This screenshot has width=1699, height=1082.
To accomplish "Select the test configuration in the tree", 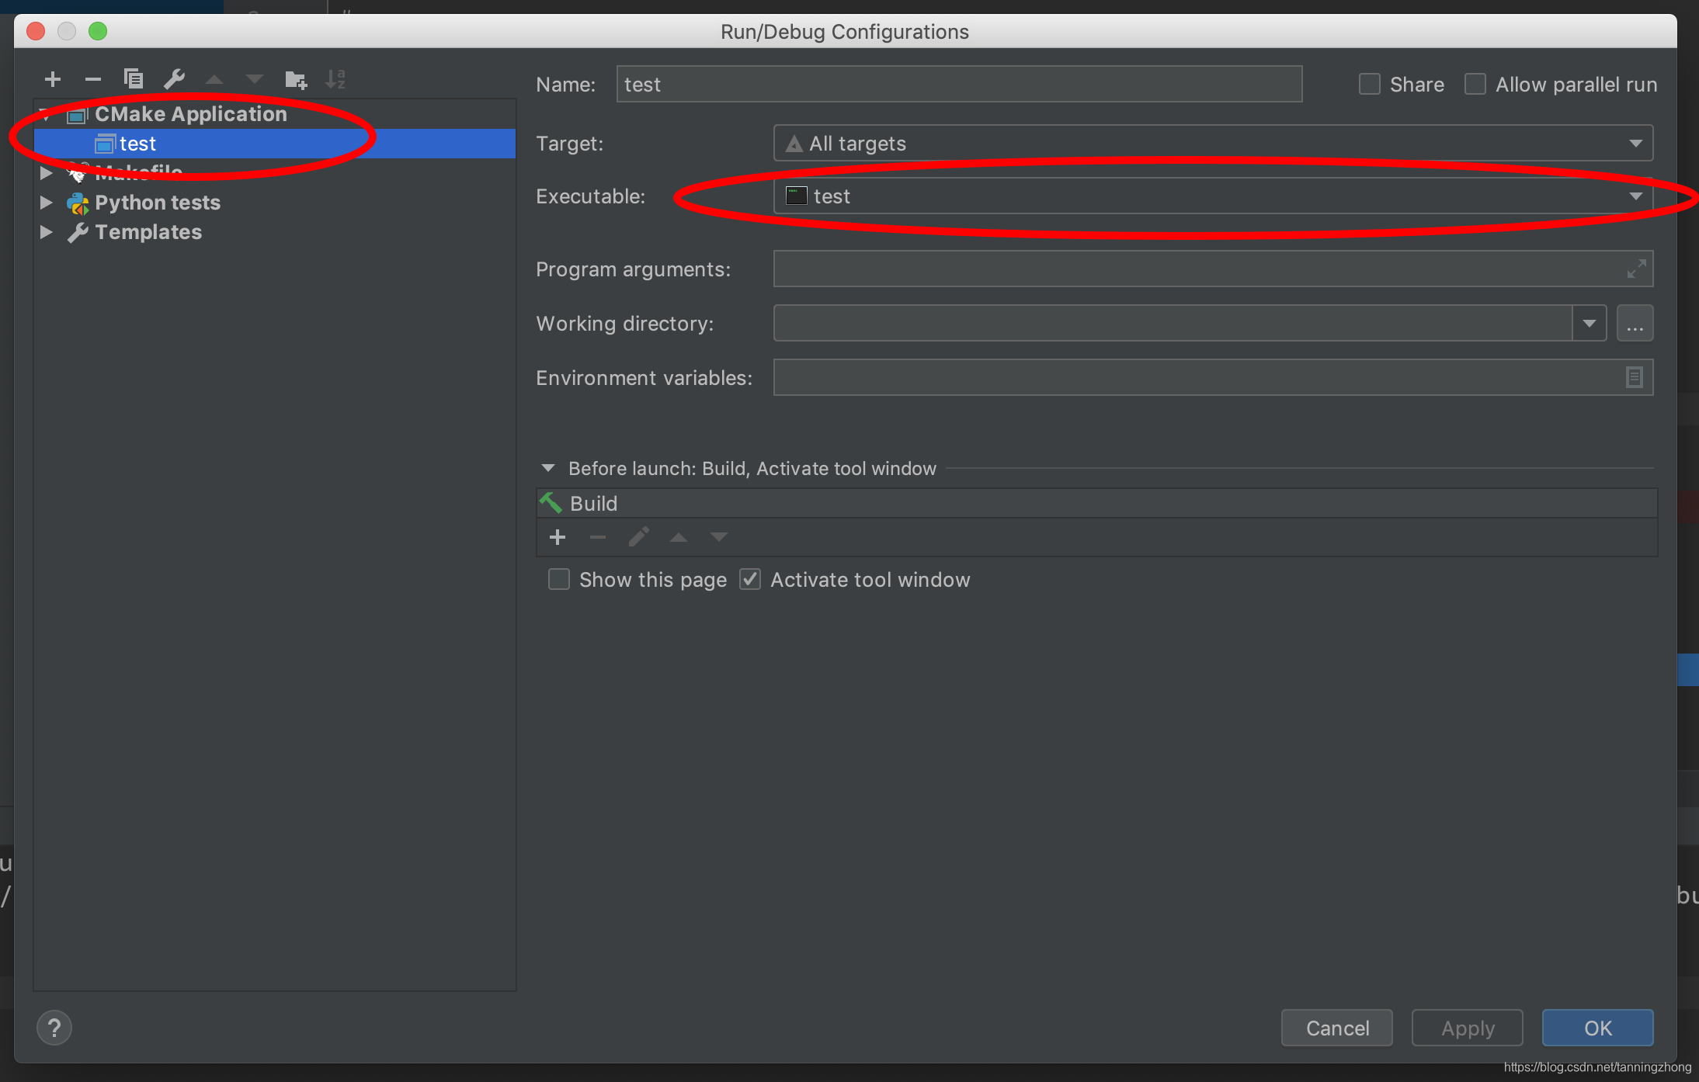I will point(275,144).
